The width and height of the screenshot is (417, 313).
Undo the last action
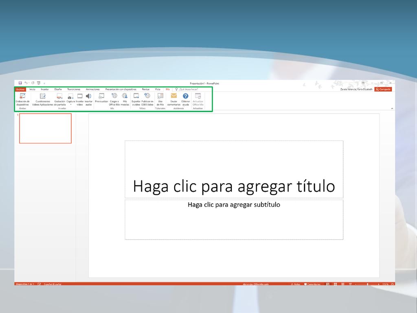pyautogui.click(x=26, y=83)
